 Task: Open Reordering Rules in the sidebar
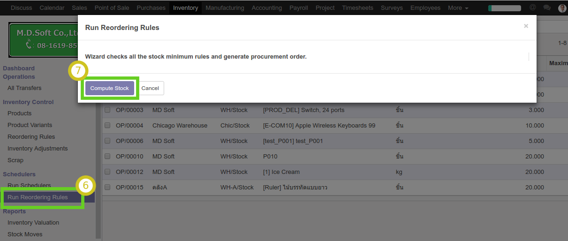click(x=31, y=137)
